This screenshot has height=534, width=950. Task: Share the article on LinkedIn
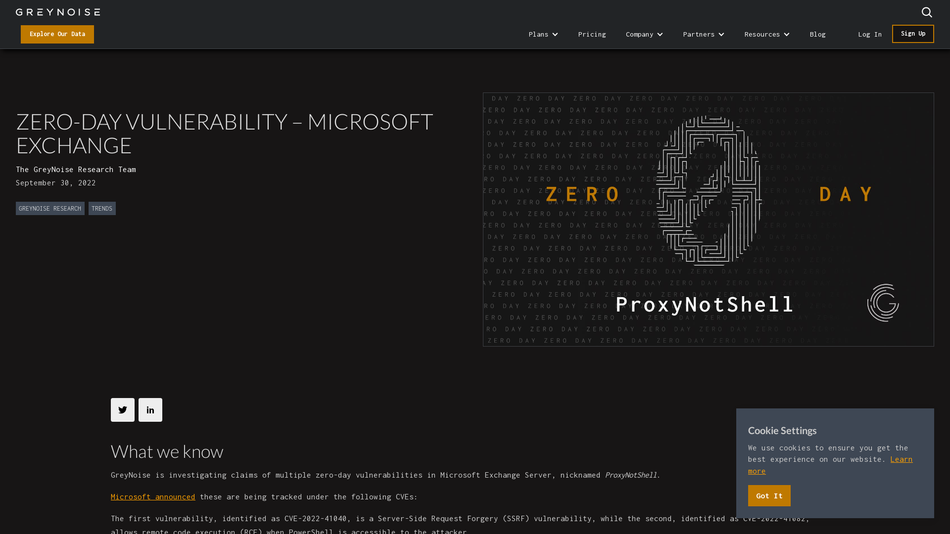[x=150, y=410]
